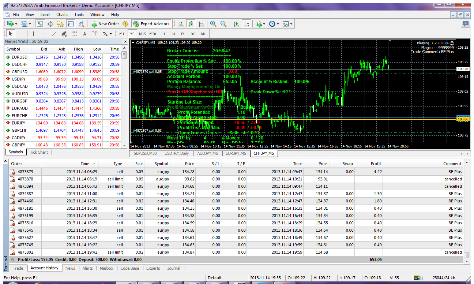Zoom in the chart with magnifier plus
Screen dimensions: 474x284
213,24
